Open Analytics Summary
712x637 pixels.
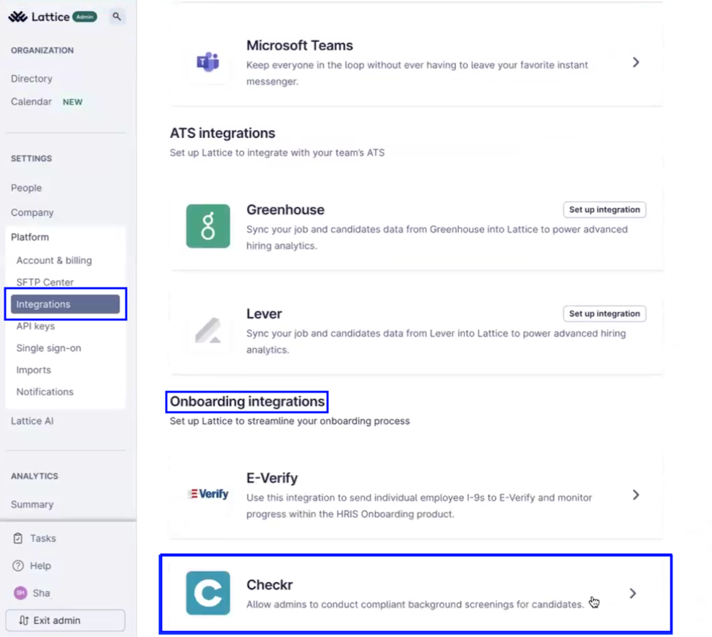(32, 504)
